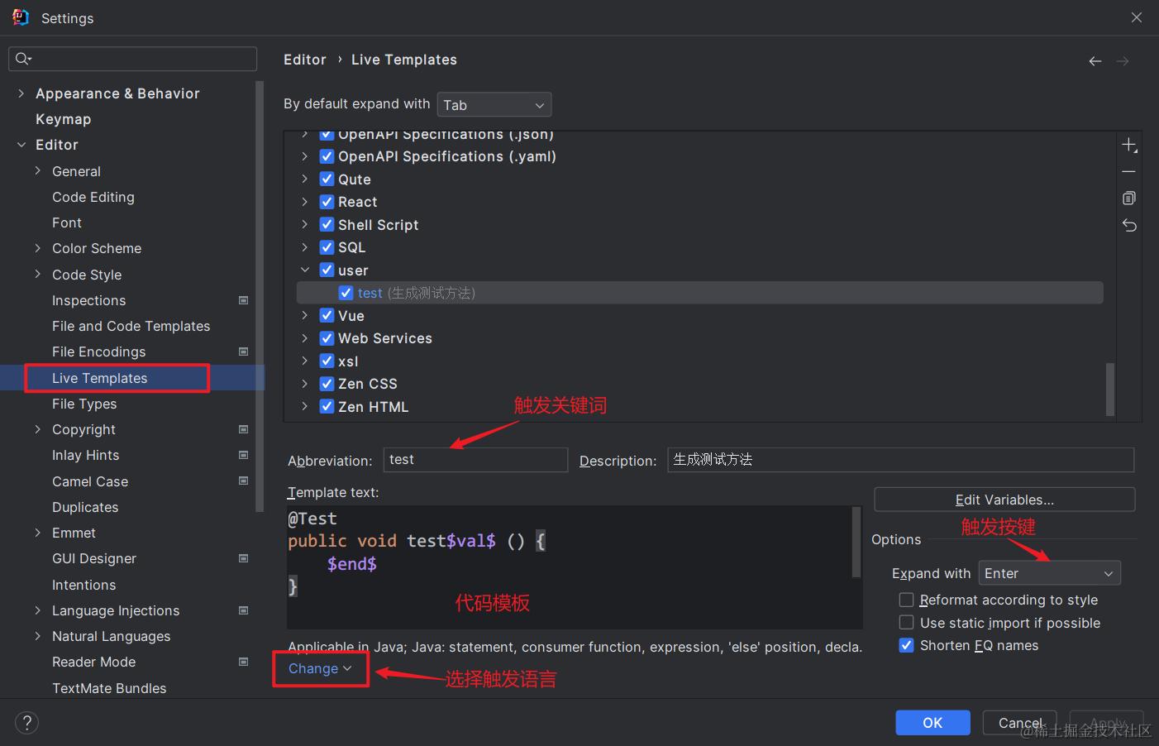Click the IntelliJ logo in title bar
The width and height of the screenshot is (1159, 746).
21,17
